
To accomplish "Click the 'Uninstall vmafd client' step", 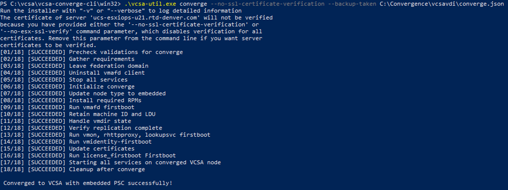I will click(107, 73).
